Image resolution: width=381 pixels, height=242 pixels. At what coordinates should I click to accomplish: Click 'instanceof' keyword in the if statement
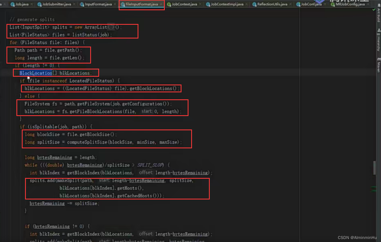point(55,81)
